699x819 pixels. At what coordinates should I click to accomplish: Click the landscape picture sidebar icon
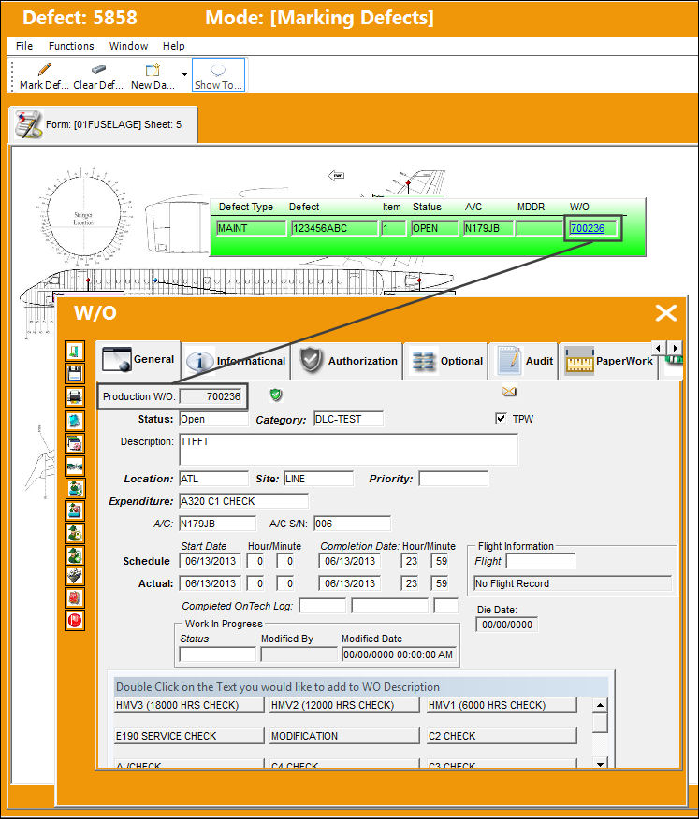(x=75, y=466)
